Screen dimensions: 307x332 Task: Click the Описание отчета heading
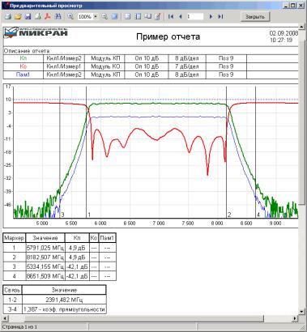point(27,51)
